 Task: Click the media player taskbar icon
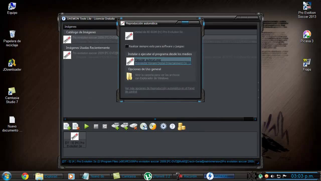coord(71,176)
